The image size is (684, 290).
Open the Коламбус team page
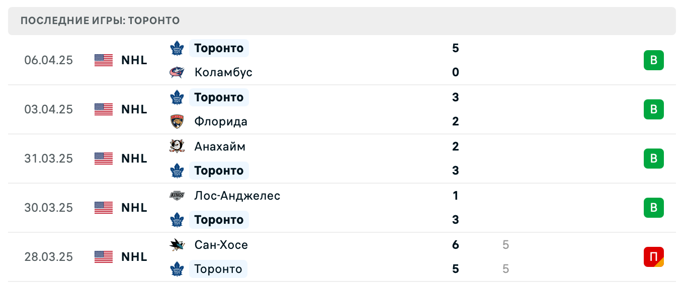coord(223,72)
